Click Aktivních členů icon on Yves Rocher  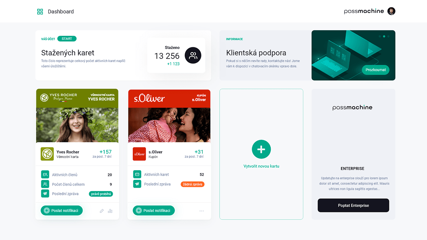click(x=45, y=175)
